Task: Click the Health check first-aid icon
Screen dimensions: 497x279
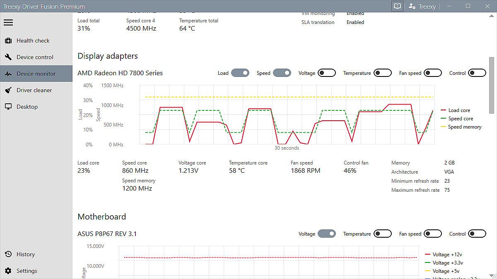Action: point(8,41)
